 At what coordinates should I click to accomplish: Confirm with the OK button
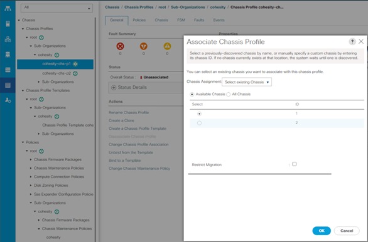point(322,231)
